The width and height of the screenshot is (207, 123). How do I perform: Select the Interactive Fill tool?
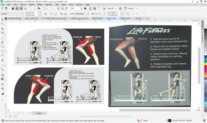pyautogui.click(x=2, y=89)
